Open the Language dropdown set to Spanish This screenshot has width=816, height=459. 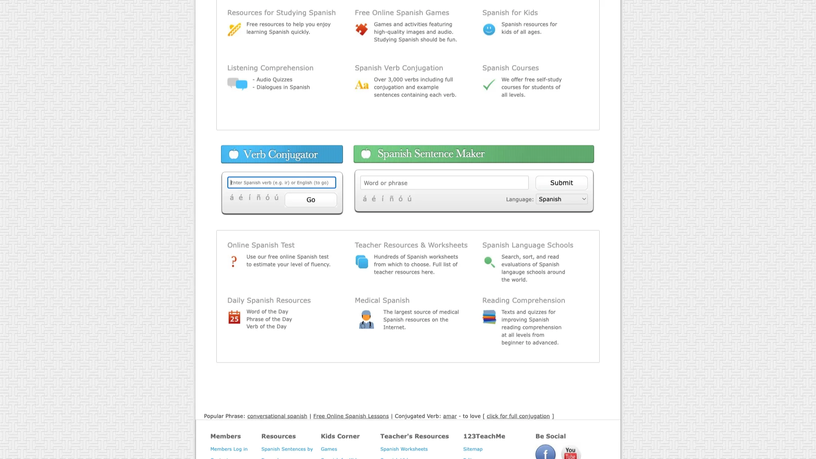pyautogui.click(x=562, y=199)
